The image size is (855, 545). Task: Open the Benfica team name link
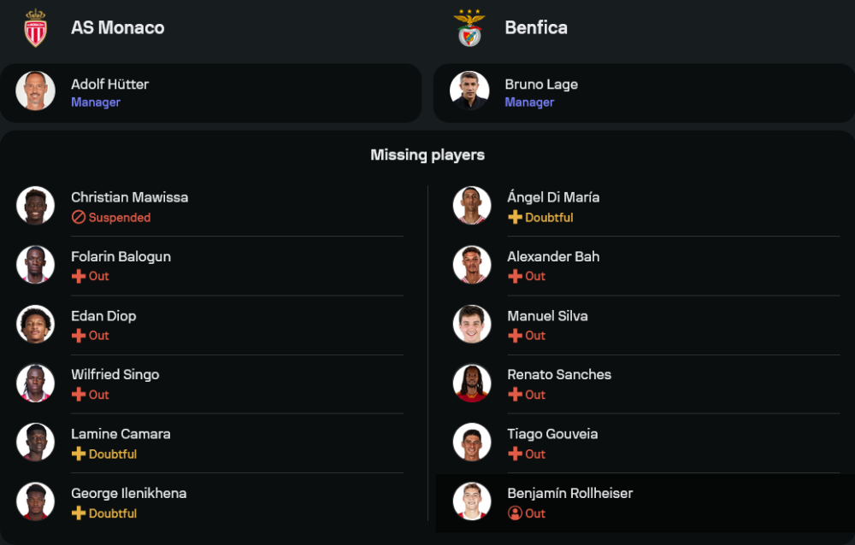coord(536,27)
